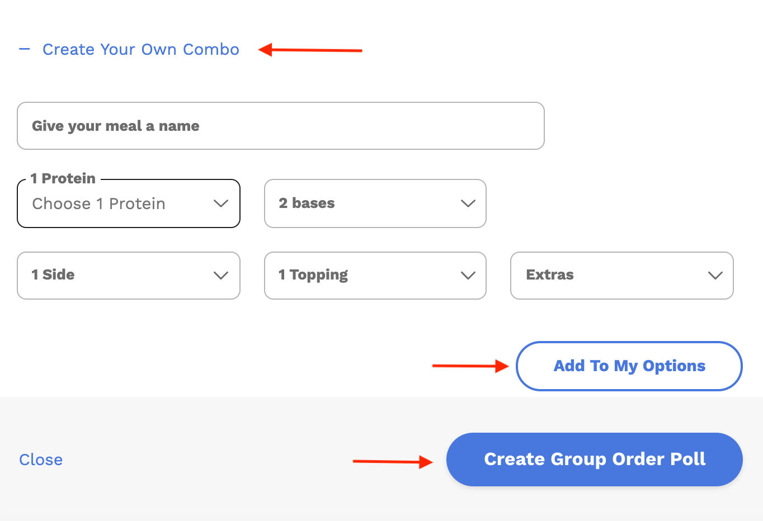
Task: Click the chevron arrow beside Extras
Action: click(715, 275)
